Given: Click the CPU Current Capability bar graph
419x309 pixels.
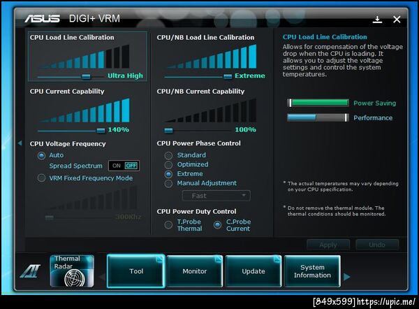Looking at the screenshot, I should click(84, 110).
